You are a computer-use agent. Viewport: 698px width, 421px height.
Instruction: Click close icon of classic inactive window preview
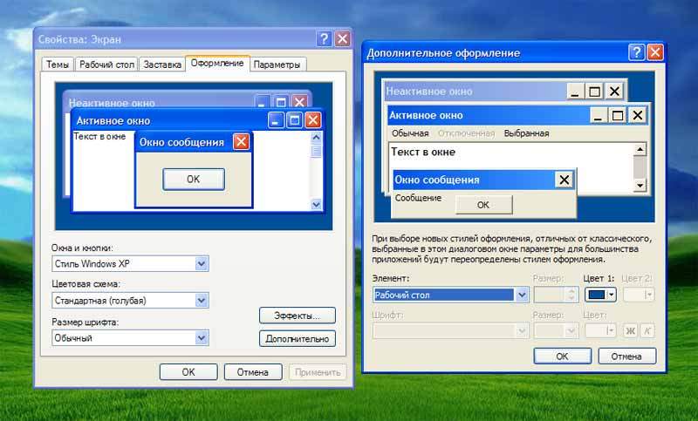tap(614, 92)
